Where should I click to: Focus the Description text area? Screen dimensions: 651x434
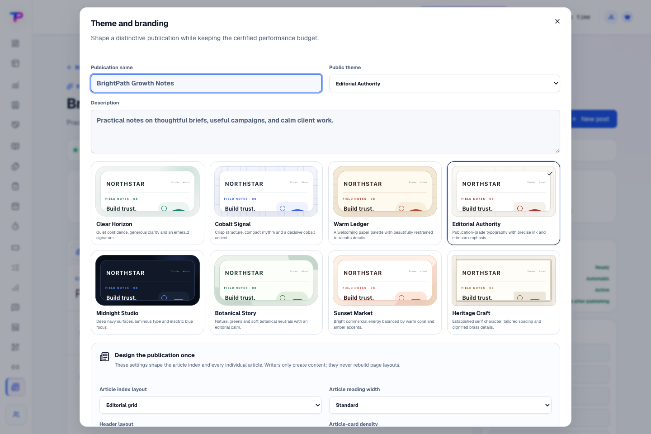pos(325,132)
